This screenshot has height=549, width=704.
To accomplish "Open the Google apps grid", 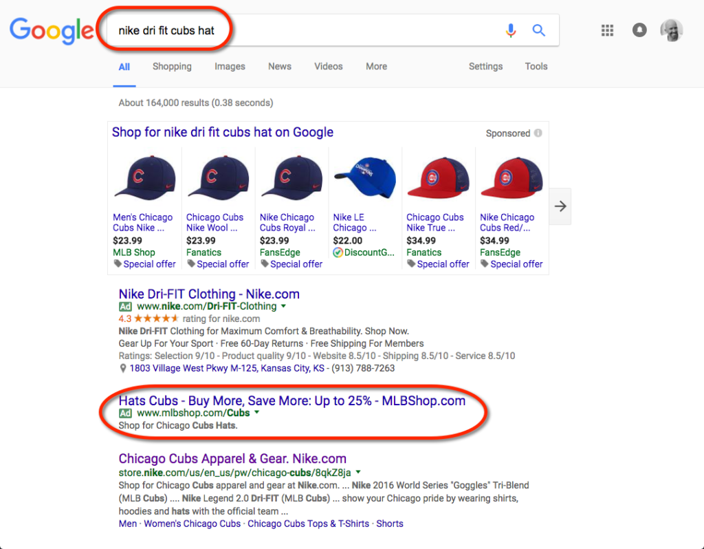I will (x=607, y=30).
